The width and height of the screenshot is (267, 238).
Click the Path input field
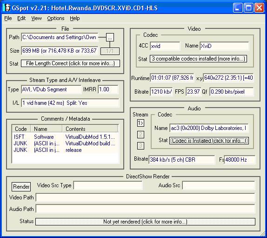click(x=60, y=37)
